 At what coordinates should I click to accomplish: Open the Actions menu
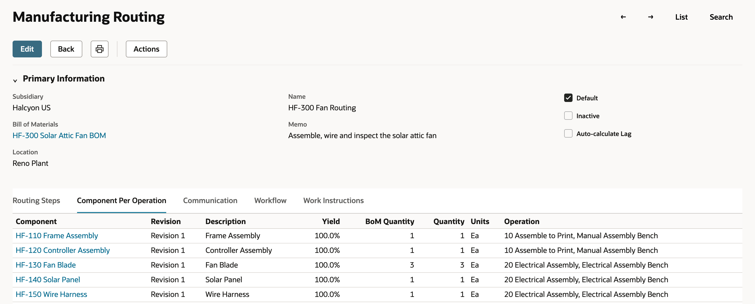[146, 49]
